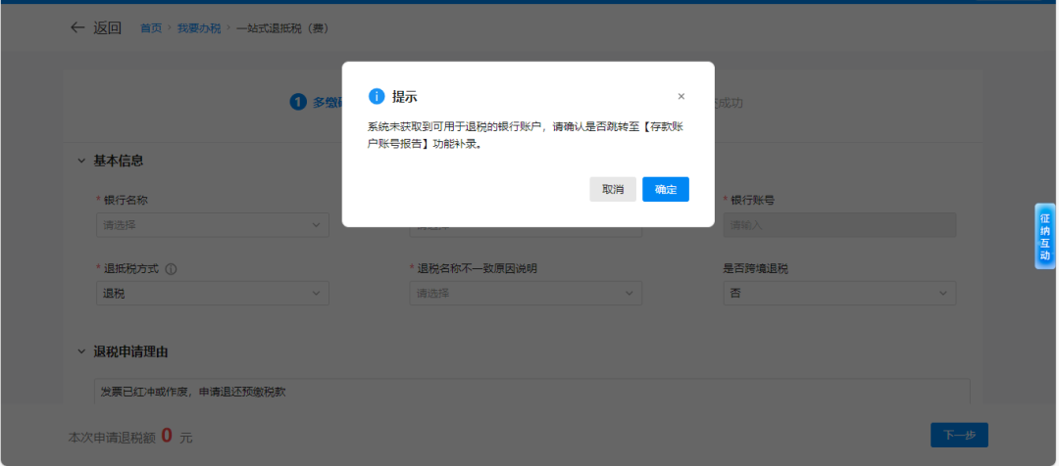
Task: Click the 下一步 button
Action: (959, 435)
